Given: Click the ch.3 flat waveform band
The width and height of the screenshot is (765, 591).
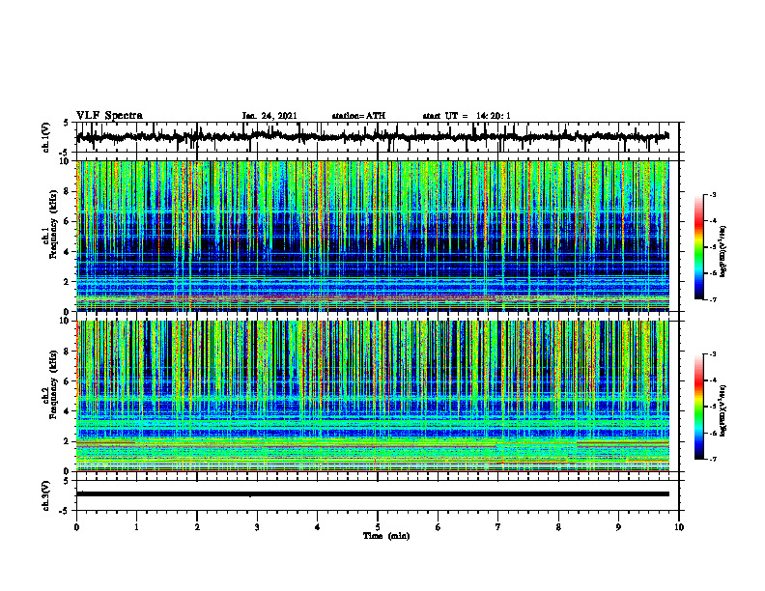Looking at the screenshot, I should [372, 494].
